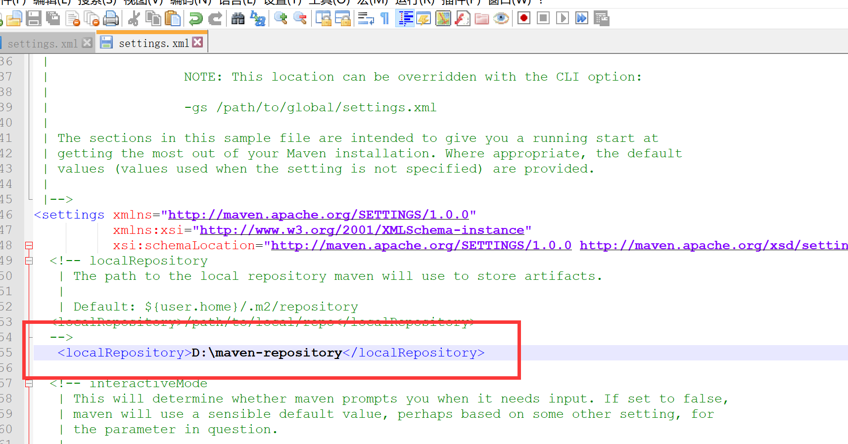Close the inactive settings.xml tab
The width and height of the screenshot is (848, 444).
tap(87, 43)
